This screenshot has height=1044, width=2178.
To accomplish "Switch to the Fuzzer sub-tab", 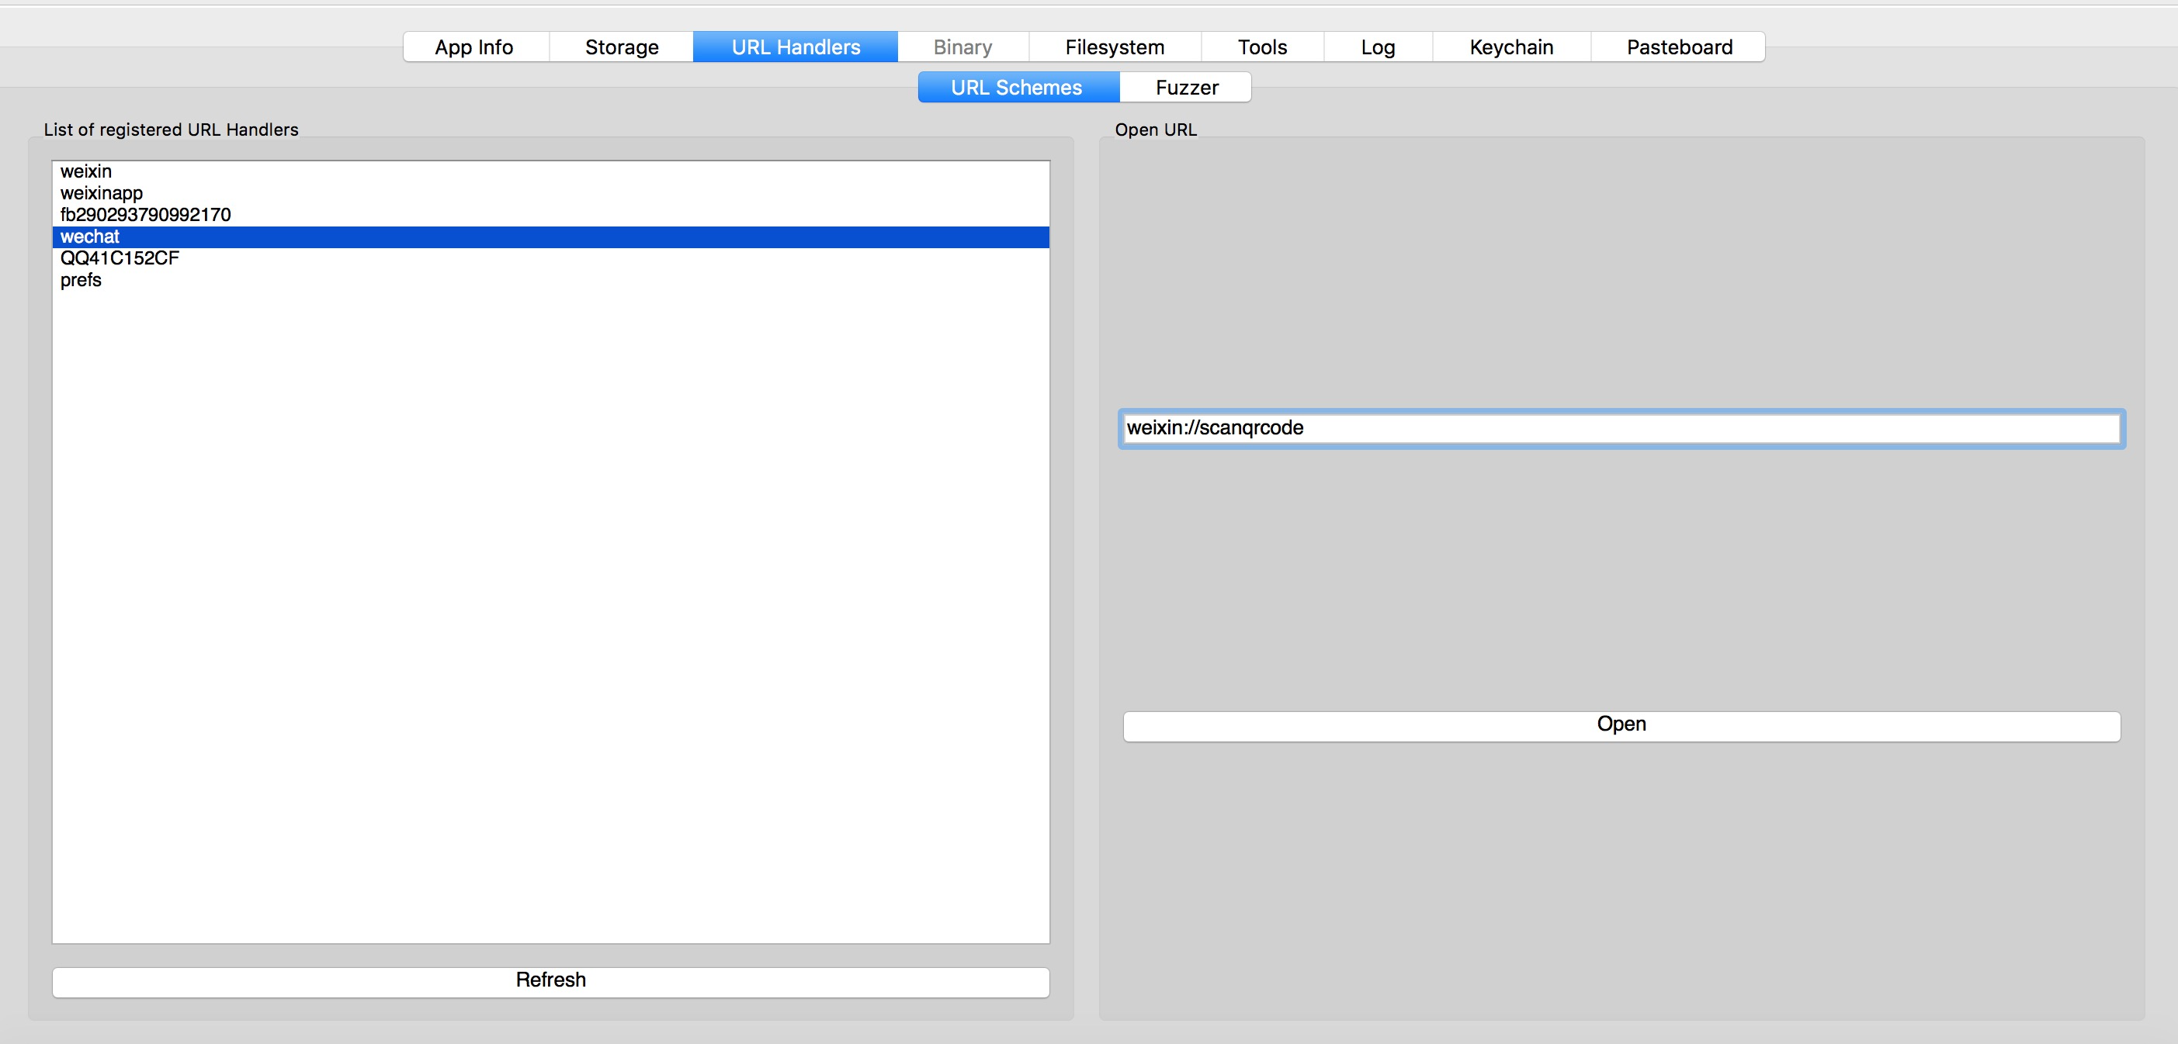I will point(1186,88).
